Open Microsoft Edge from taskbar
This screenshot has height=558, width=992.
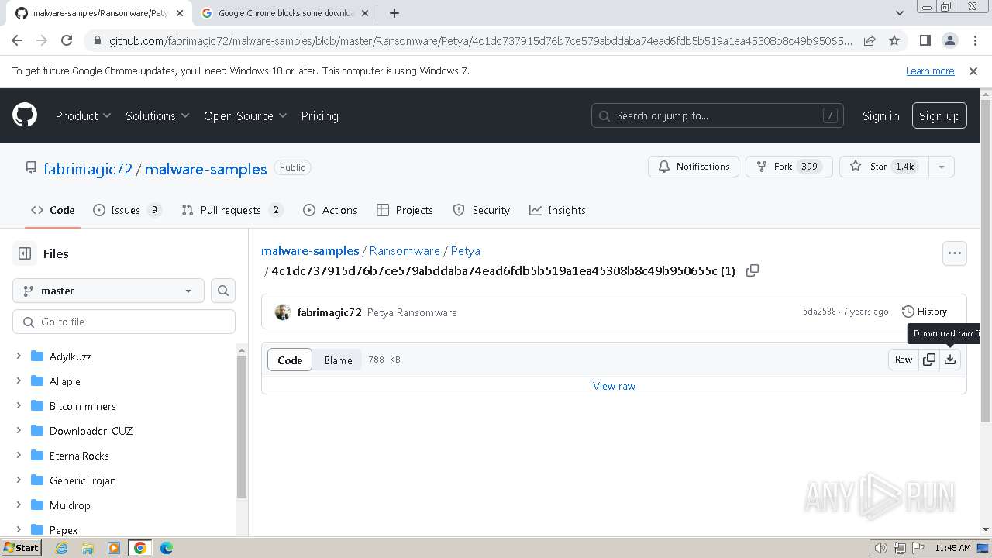click(x=167, y=548)
